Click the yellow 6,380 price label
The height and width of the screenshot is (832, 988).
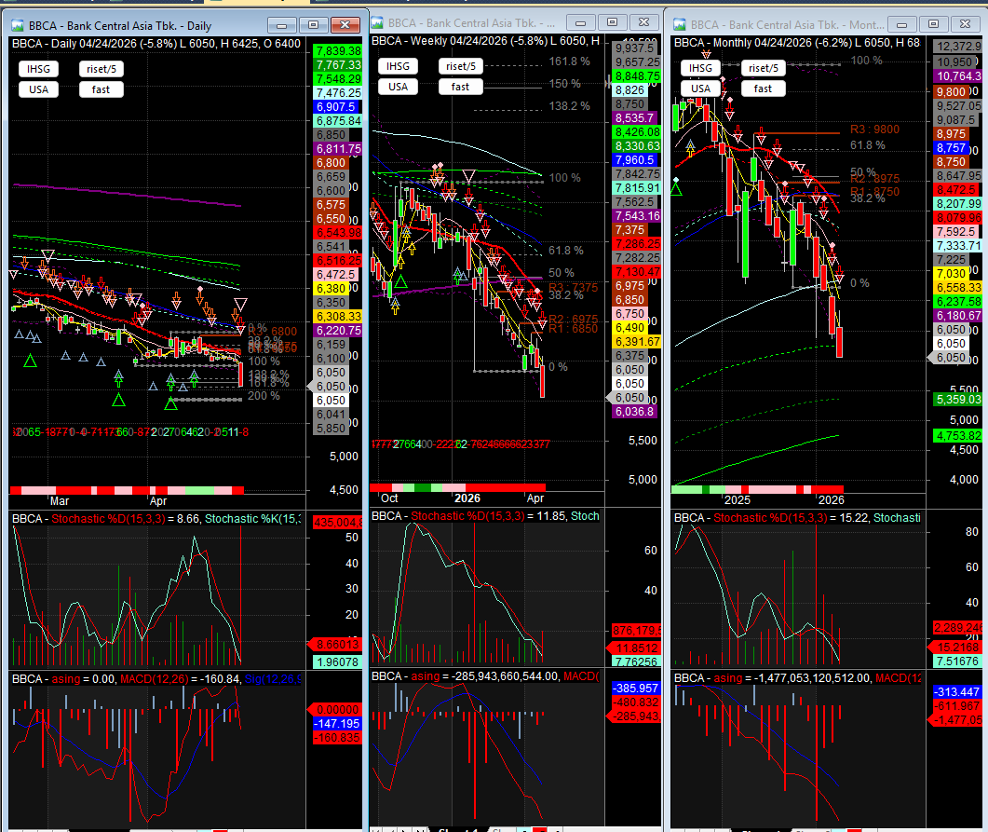[332, 288]
